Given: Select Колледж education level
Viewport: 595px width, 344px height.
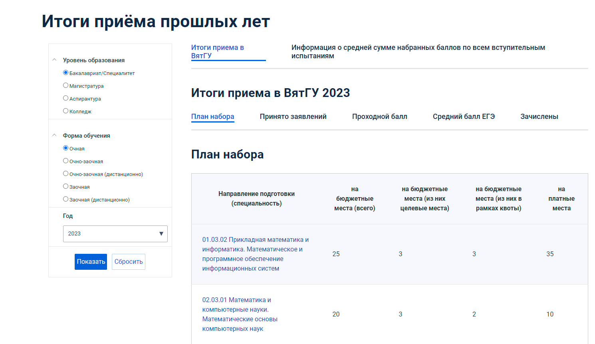Looking at the screenshot, I should [66, 111].
